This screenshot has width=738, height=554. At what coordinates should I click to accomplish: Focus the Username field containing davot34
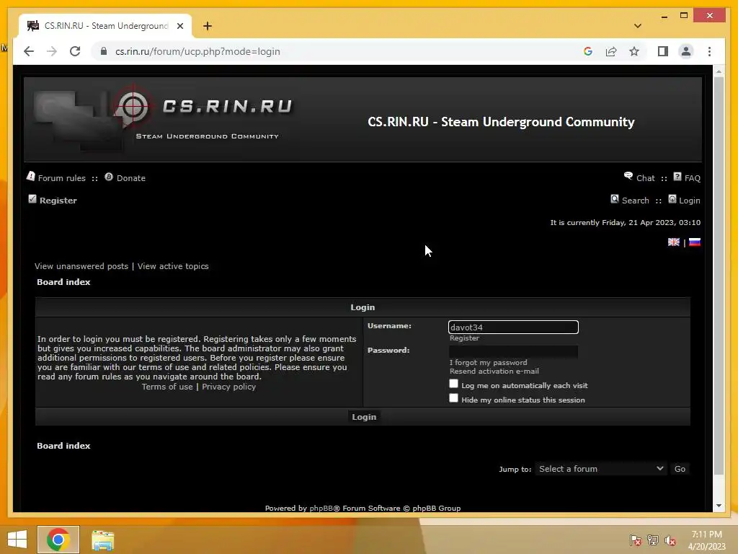click(x=513, y=327)
